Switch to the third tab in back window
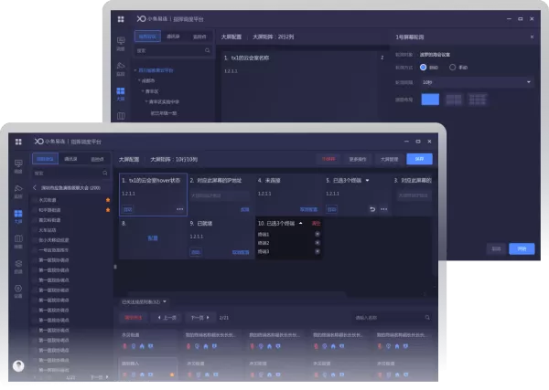549x390 pixels. pos(199,37)
